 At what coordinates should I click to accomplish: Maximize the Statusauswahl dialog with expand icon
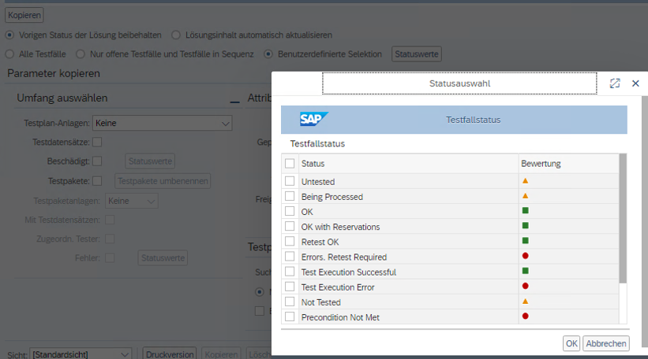[615, 83]
